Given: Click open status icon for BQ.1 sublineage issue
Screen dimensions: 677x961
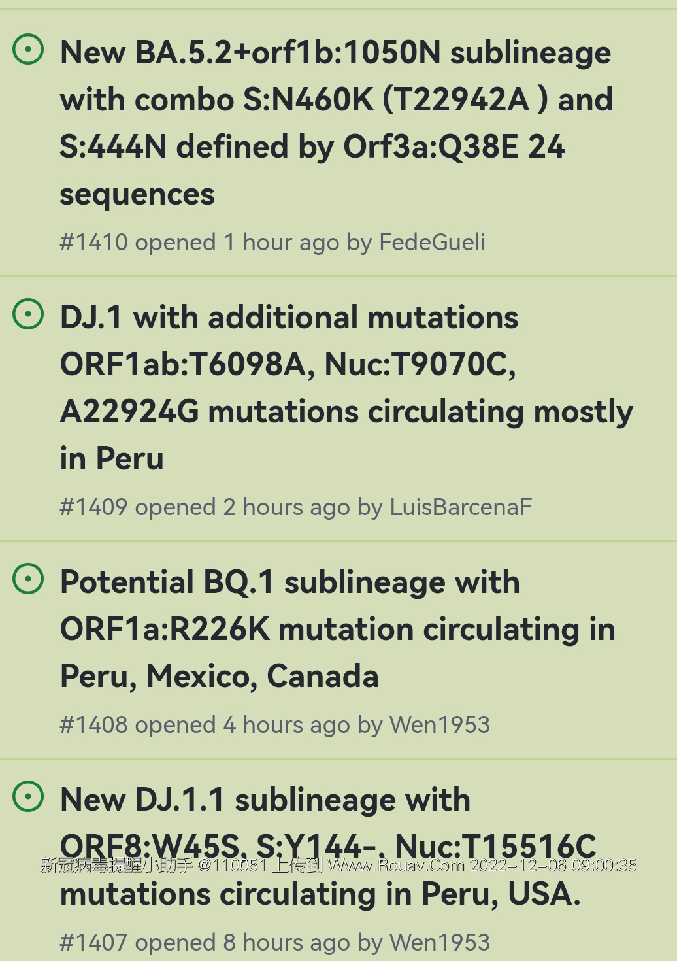Looking at the screenshot, I should (29, 579).
